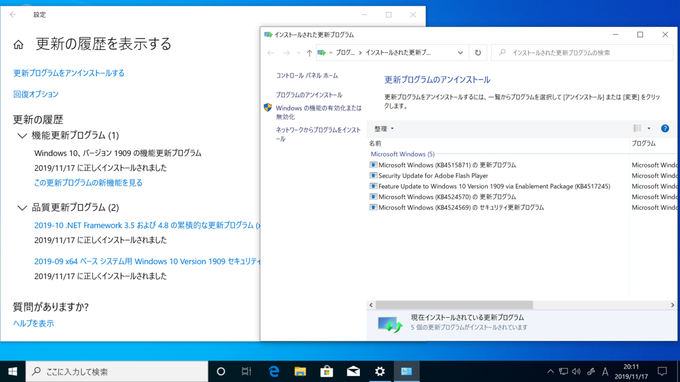Click the Settings gear taskbar icon

[x=380, y=372]
